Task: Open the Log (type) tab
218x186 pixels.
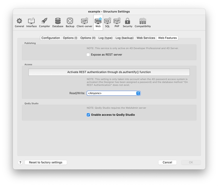Action: coord(105,38)
